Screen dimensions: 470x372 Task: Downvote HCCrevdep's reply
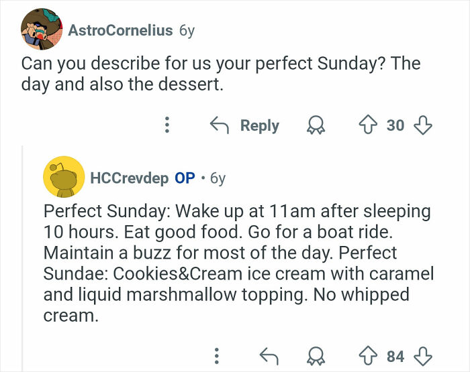coord(424,354)
